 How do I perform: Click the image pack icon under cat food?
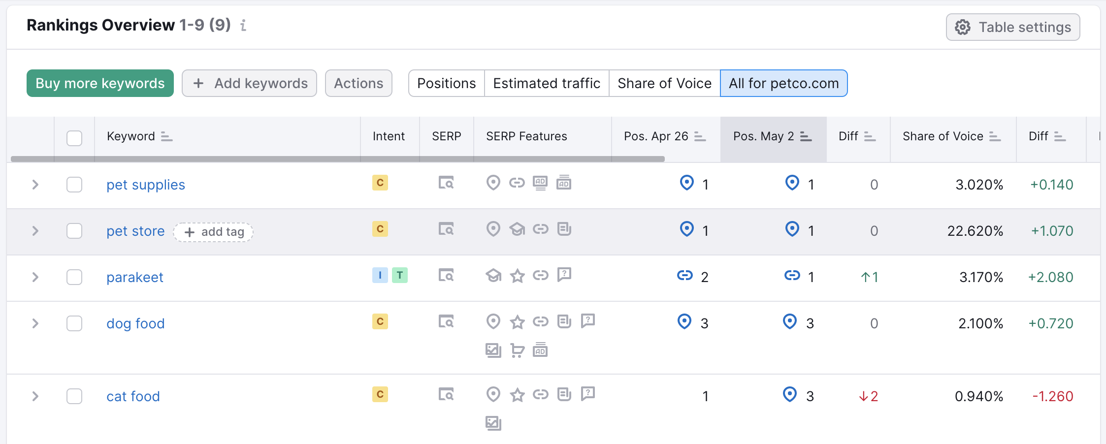pos(493,422)
